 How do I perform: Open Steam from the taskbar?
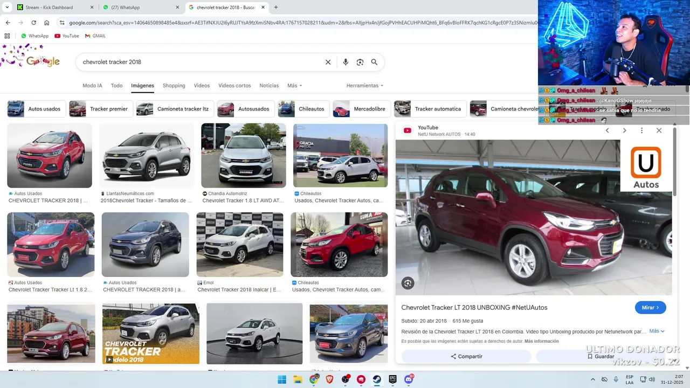(x=377, y=379)
